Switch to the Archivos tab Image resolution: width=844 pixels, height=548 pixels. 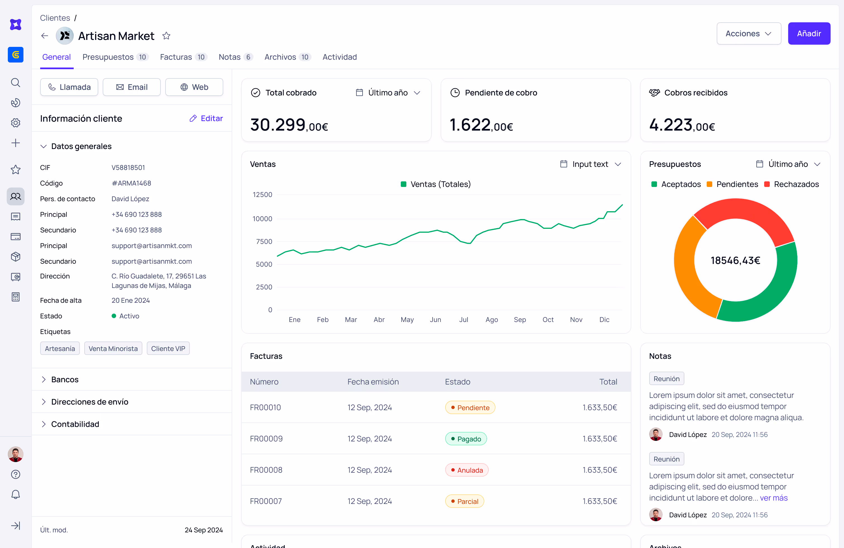tap(287, 57)
